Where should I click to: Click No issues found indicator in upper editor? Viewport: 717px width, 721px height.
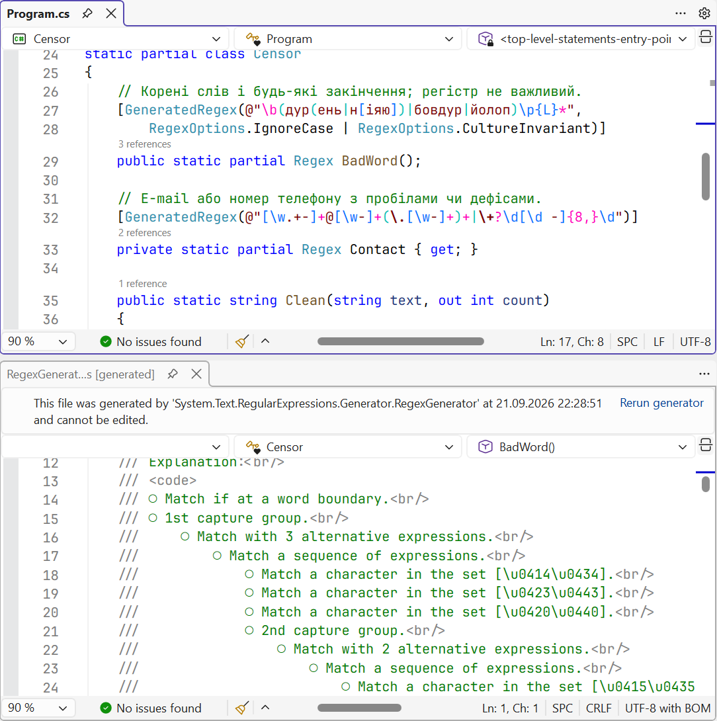coord(151,341)
